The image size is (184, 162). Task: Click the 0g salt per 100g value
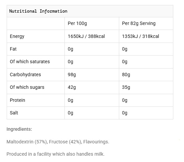(x=70, y=113)
